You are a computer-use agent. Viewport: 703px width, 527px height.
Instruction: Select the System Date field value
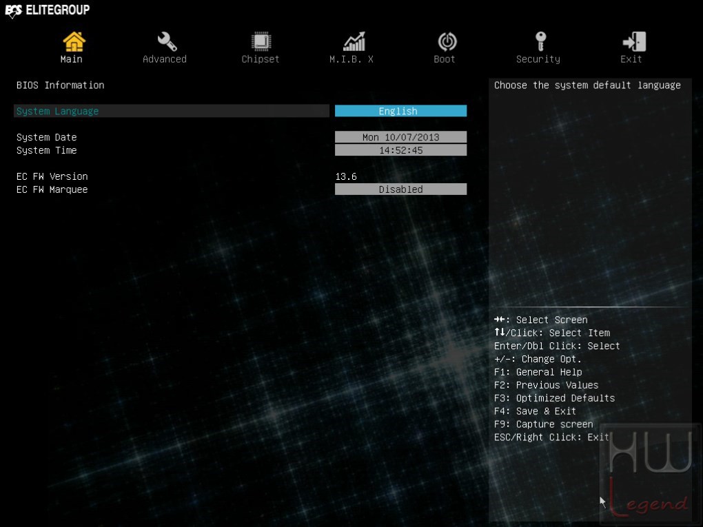point(401,137)
